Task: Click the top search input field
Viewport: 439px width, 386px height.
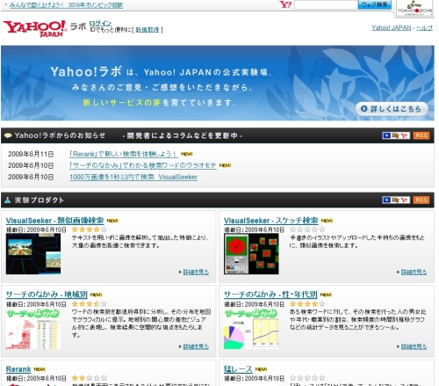Action: pos(326,4)
